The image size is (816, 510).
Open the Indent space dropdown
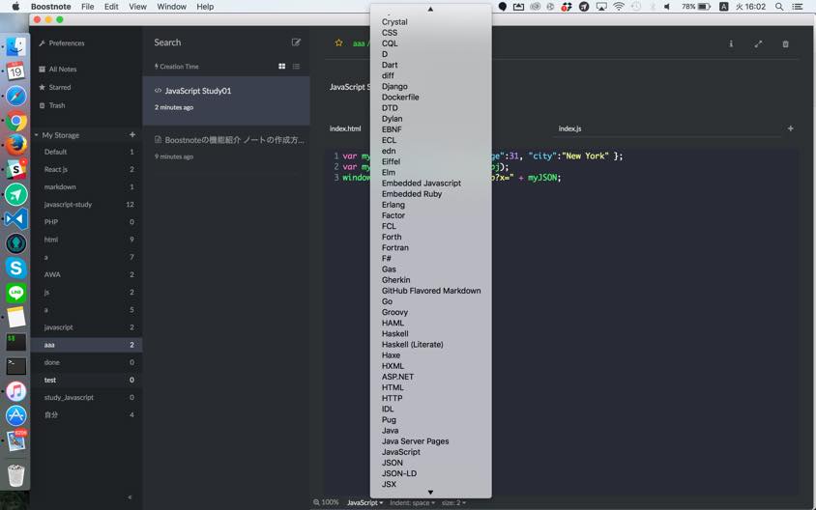coord(412,502)
